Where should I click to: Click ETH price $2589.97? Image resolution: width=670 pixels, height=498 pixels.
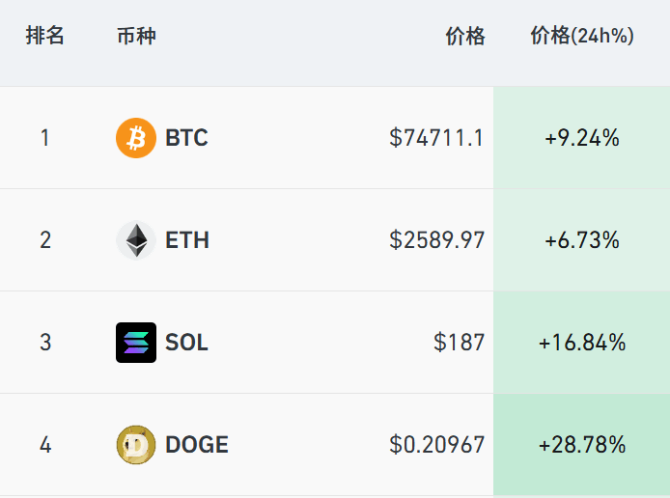[x=436, y=240]
